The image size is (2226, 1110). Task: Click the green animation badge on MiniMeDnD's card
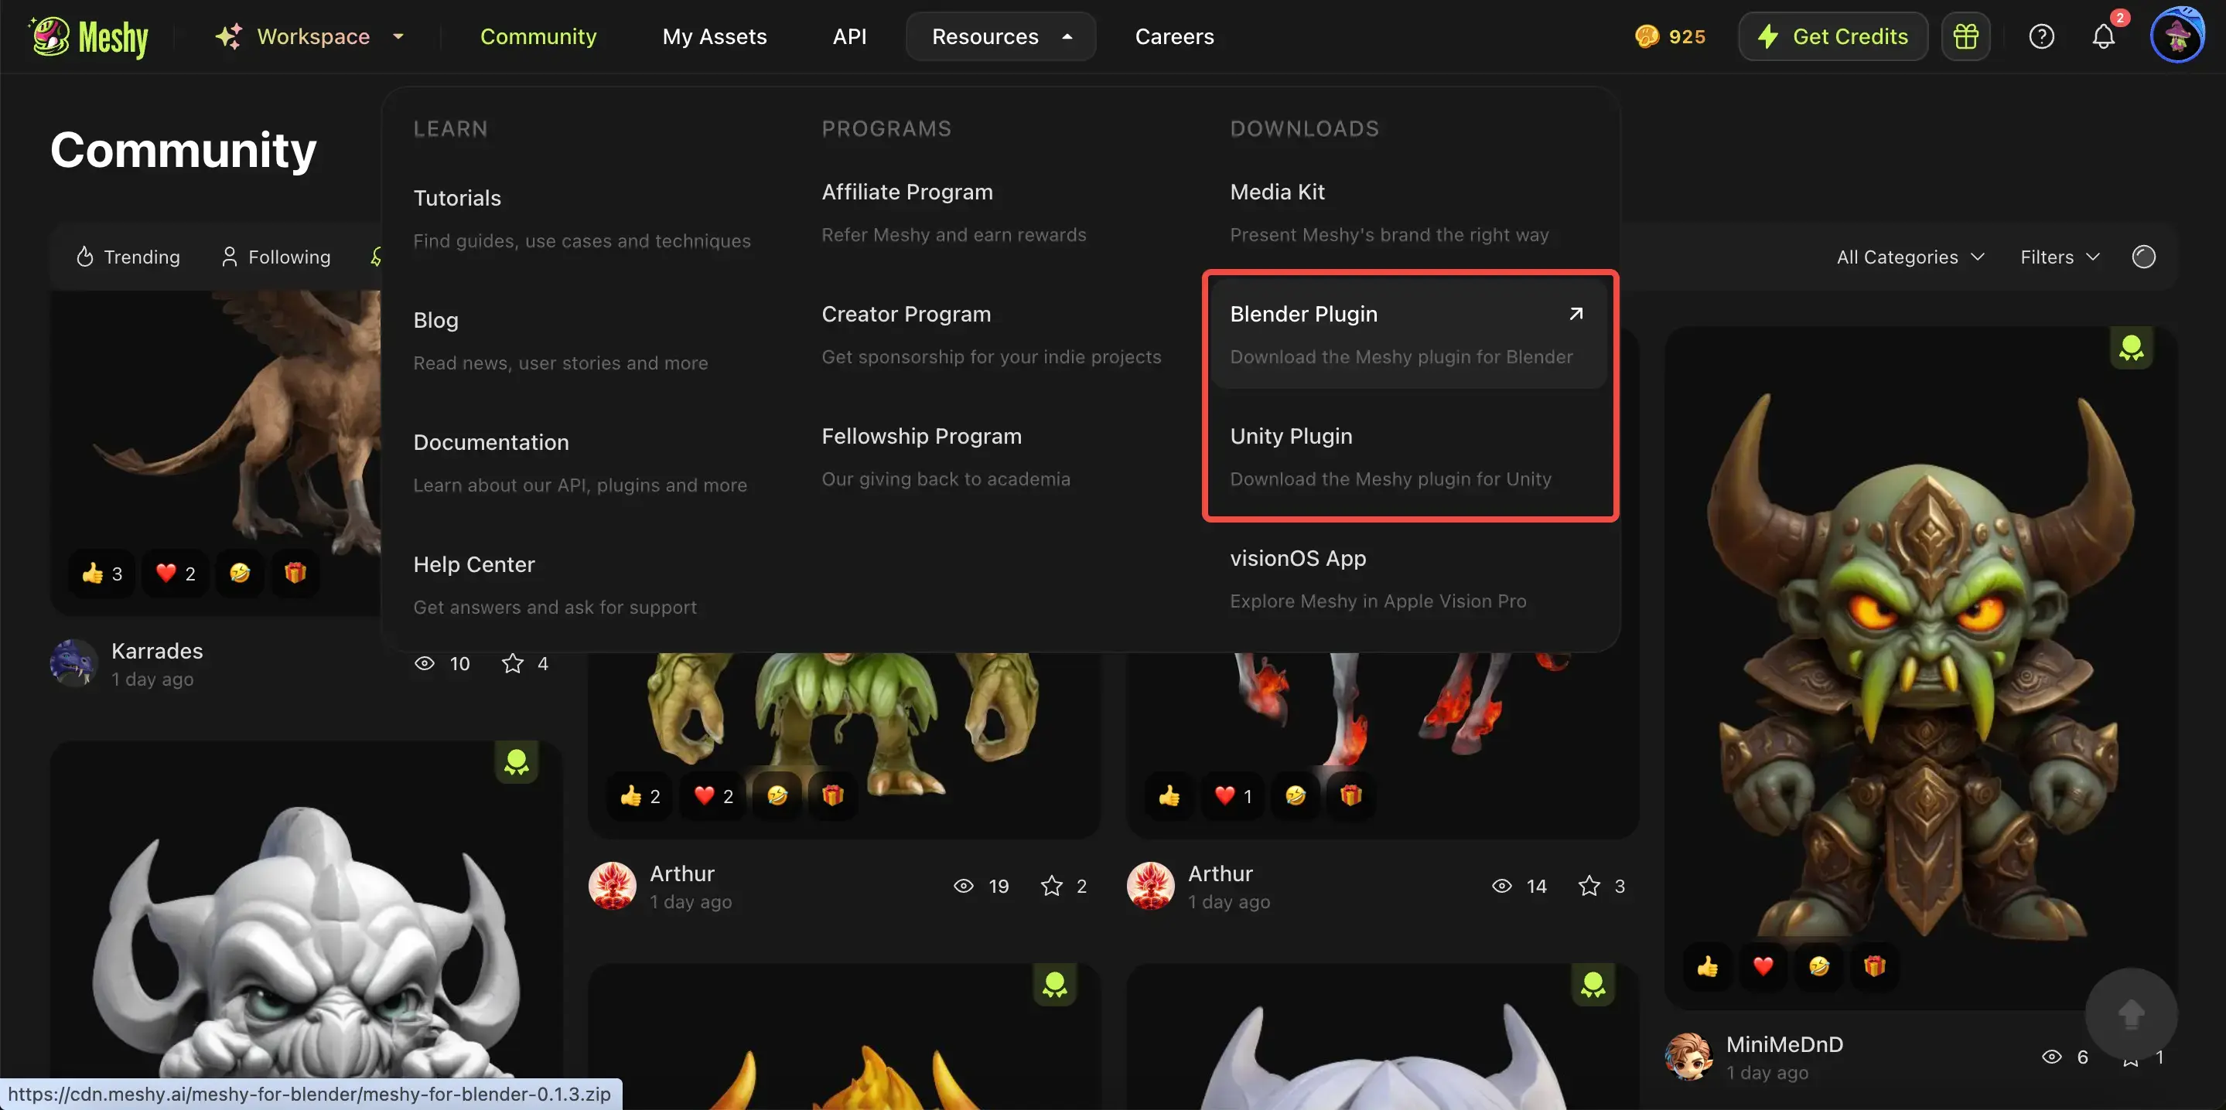(x=2131, y=347)
